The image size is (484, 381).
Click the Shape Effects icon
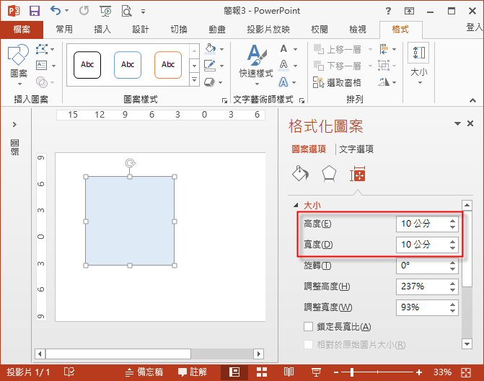point(209,82)
